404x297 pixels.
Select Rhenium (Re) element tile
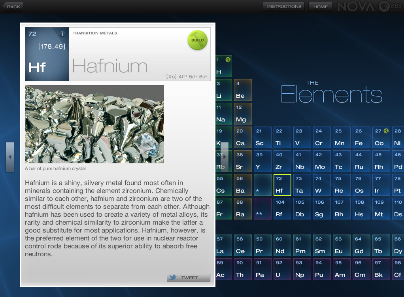(x=342, y=185)
